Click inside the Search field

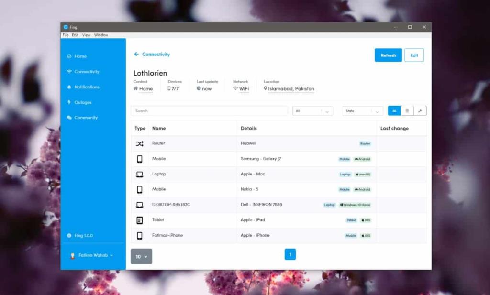[x=209, y=110]
